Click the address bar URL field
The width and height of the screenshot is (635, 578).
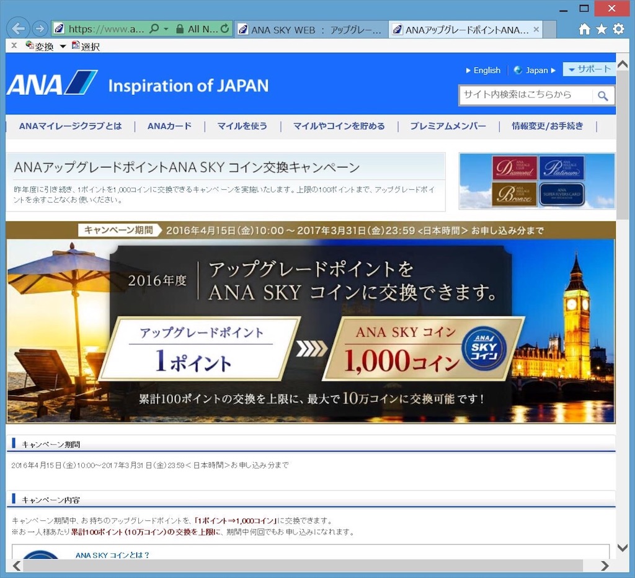tap(106, 29)
